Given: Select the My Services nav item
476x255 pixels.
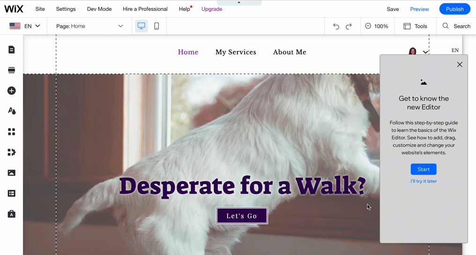Looking at the screenshot, I should coord(236,52).
